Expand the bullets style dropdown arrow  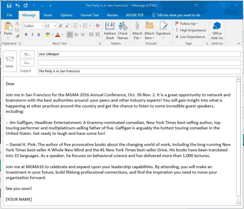pyautogui.click(x=80, y=26)
